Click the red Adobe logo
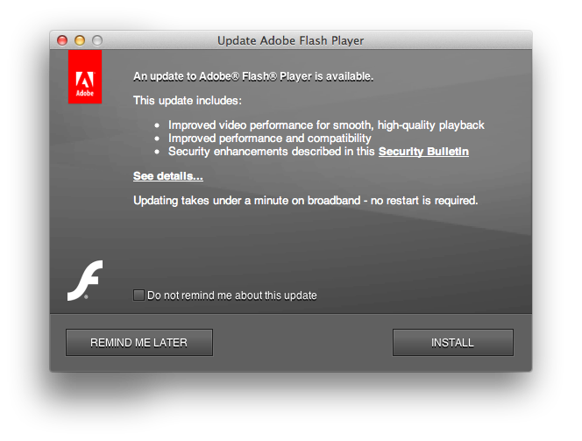Image resolution: width=582 pixels, height=441 pixels. tap(85, 77)
